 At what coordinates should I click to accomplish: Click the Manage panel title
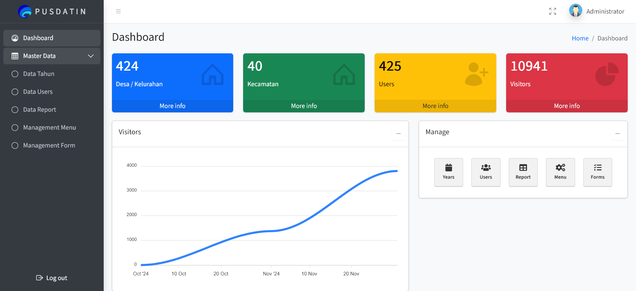point(437,132)
